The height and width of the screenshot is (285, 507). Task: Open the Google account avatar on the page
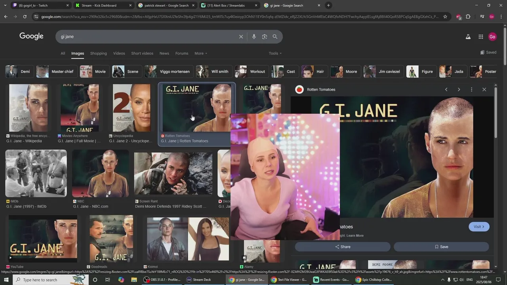492,36
